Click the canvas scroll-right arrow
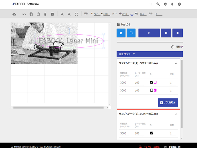The width and height of the screenshot is (197, 148). (107, 108)
